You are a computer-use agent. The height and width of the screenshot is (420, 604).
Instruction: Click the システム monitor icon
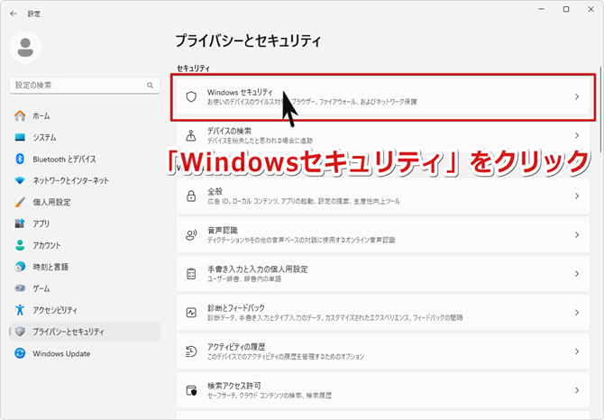coord(20,137)
